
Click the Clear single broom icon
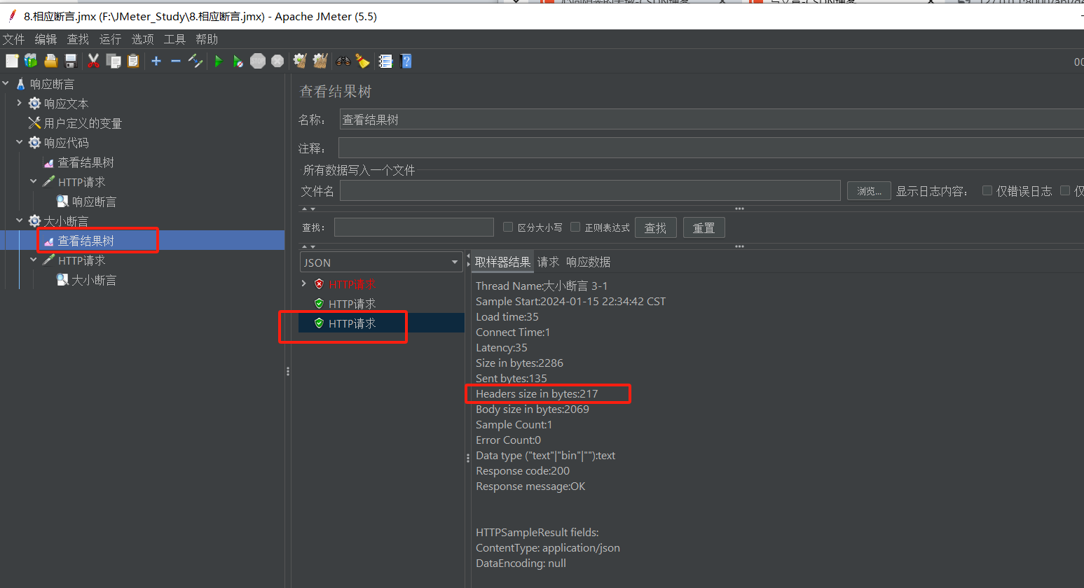tap(300, 62)
